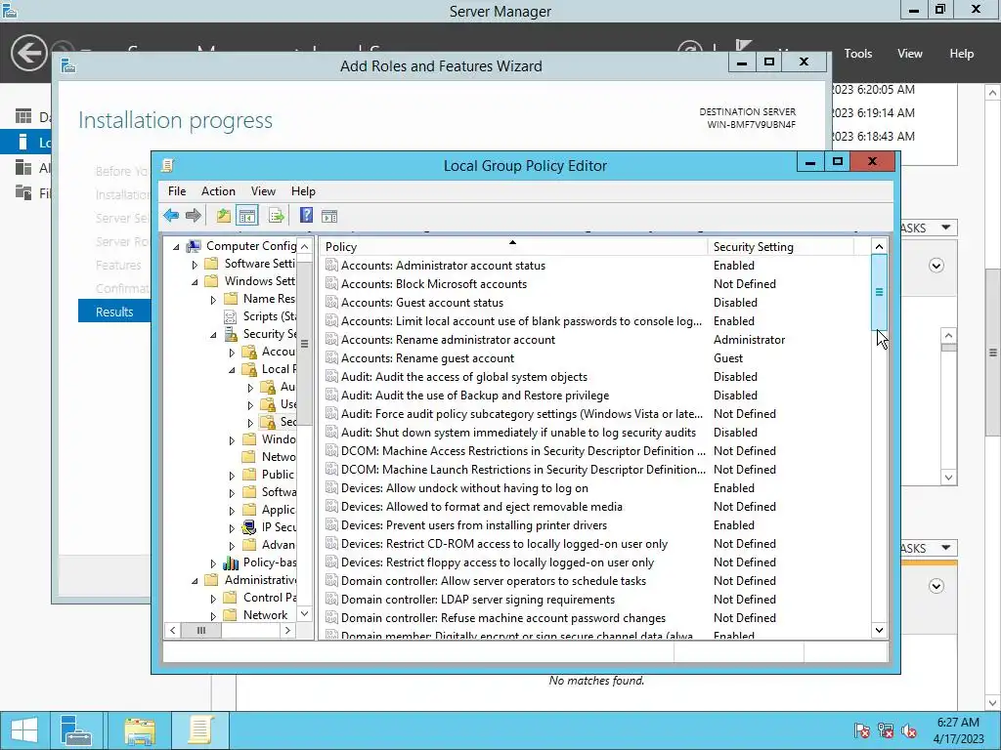The image size is (1001, 750).
Task: Expand the Software Settings tree node
Action: coord(195,264)
